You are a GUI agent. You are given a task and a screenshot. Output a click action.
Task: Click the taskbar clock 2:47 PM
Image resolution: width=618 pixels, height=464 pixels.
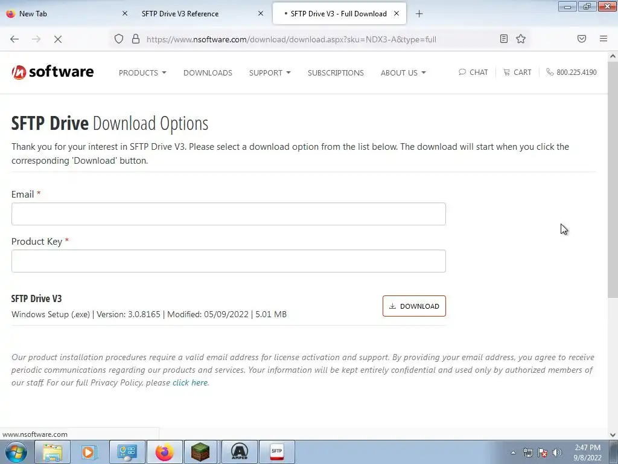(x=587, y=452)
